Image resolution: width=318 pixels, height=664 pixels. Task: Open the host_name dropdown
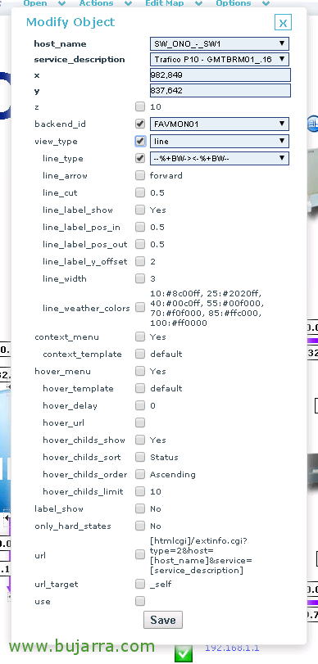pyautogui.click(x=220, y=43)
